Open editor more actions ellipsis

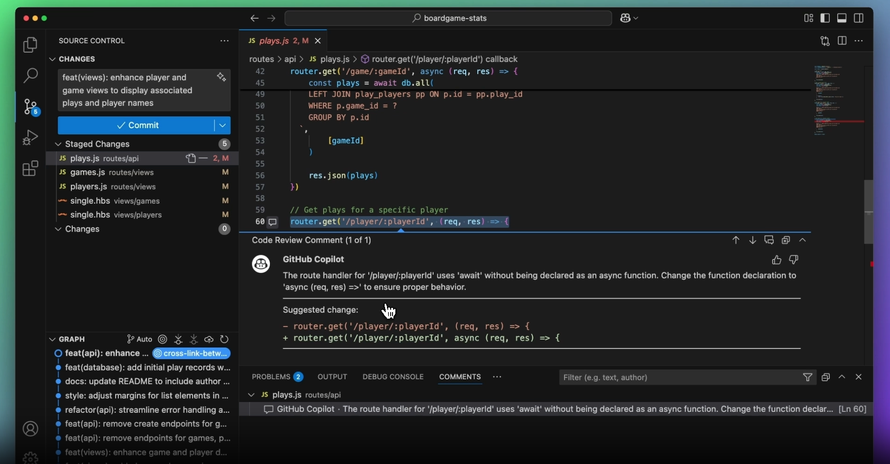(859, 41)
